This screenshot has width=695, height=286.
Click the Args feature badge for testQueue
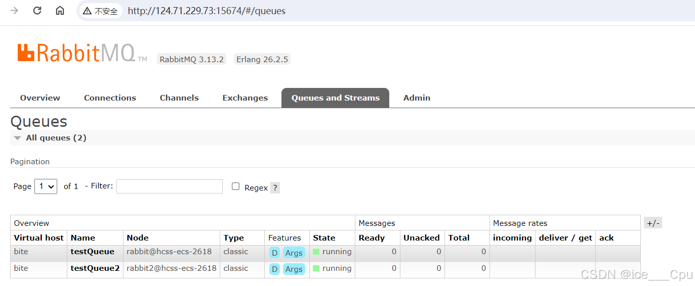pyautogui.click(x=294, y=253)
